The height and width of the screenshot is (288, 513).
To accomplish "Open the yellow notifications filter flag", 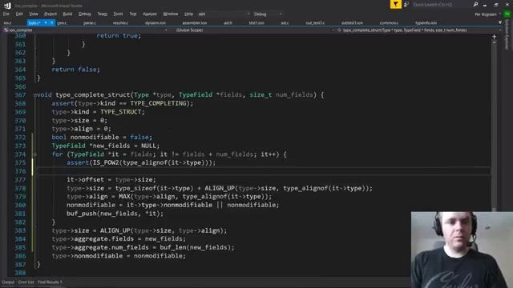I will (x=395, y=4).
